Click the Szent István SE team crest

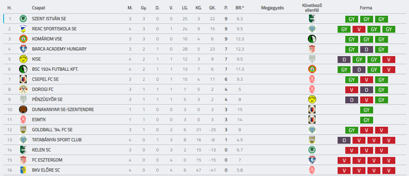click(x=23, y=19)
